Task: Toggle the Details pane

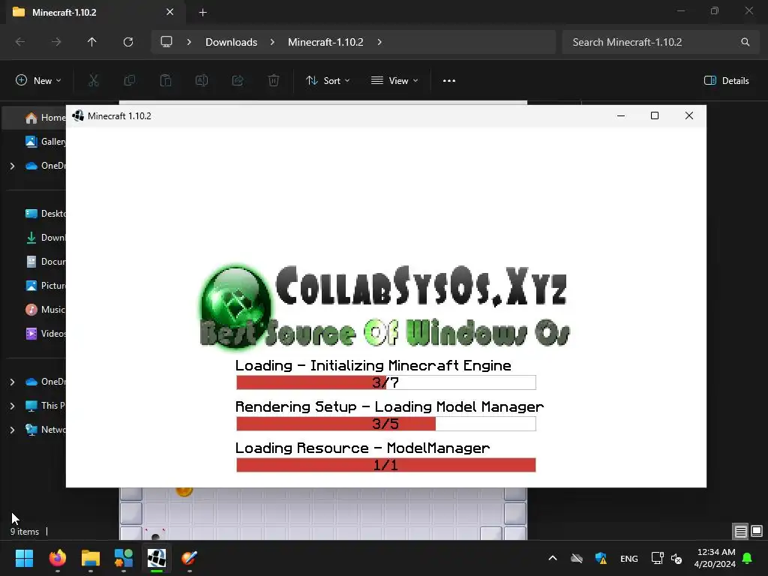Action: pos(726,81)
